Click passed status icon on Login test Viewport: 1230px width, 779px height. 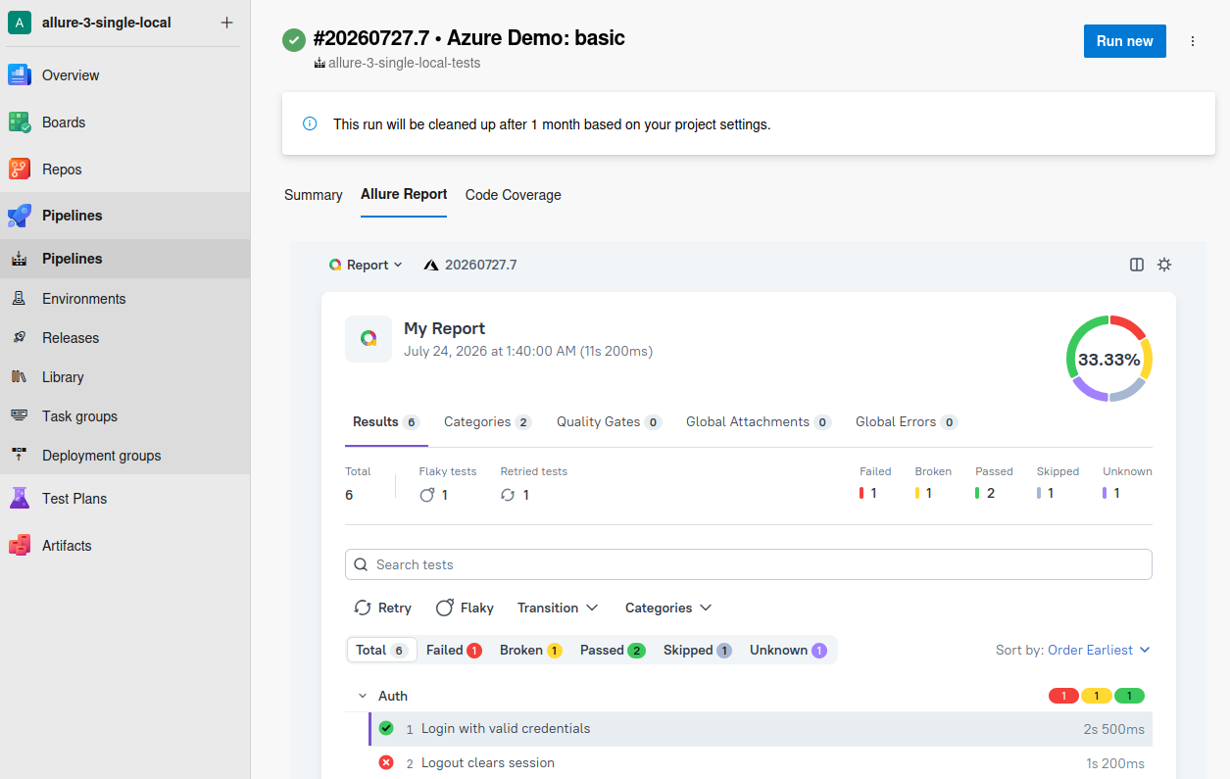click(386, 728)
